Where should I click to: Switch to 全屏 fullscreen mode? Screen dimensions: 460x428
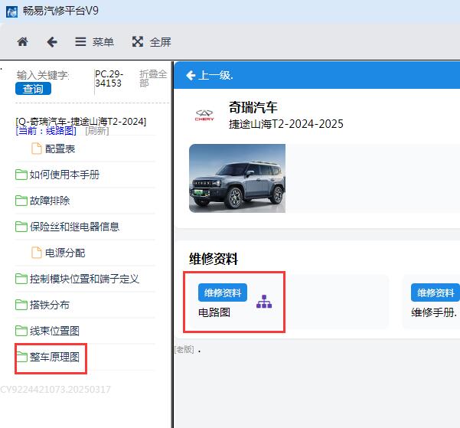pos(152,42)
